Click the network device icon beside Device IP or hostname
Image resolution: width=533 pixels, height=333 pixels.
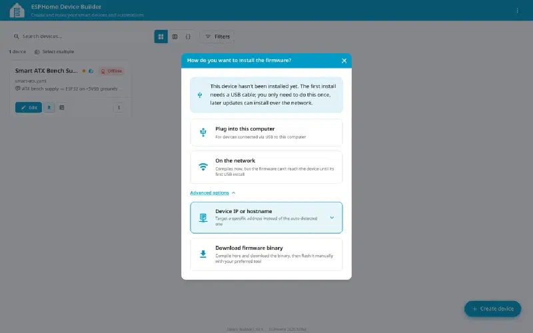[x=203, y=218]
